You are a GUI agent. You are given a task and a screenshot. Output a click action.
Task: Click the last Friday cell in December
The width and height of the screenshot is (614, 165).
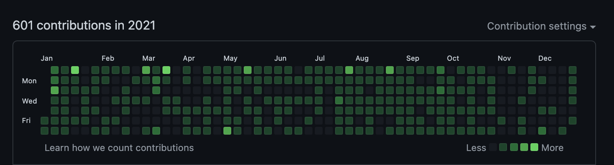coord(572,121)
